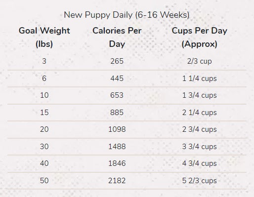
Task: Click the 885 calories cell
Action: pyautogui.click(x=117, y=113)
